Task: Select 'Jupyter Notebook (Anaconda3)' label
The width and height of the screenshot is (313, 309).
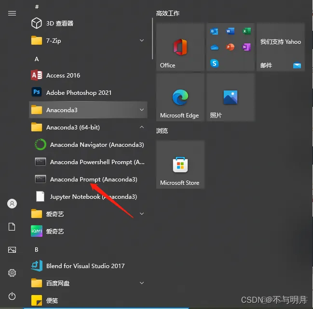Action: [x=94, y=197]
